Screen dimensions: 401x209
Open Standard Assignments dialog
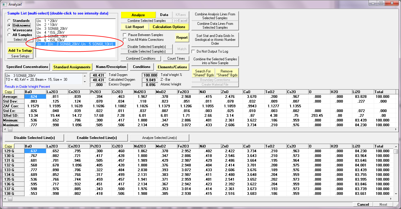pyautogui.click(x=72, y=67)
